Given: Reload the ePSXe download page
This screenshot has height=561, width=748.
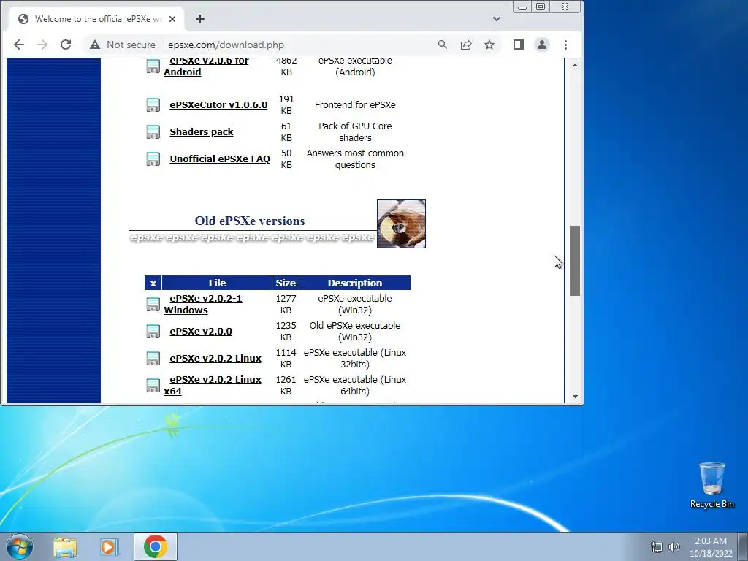Looking at the screenshot, I should (x=66, y=45).
